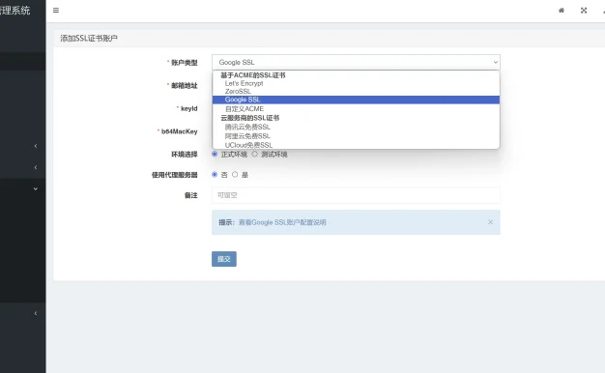Collapse the open sidebar menu with down chevron
Screen dimensions: 605x373
(36, 189)
